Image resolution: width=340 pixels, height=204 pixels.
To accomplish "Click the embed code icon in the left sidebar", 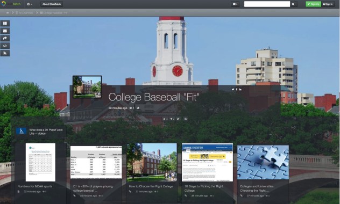I will pyautogui.click(x=5, y=46).
